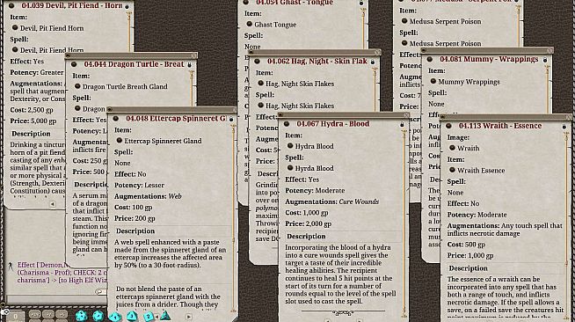Image resolution: width=575 pixels, height=322 pixels.
Task: Toggle lock on Wraith - Essence window
Action: coord(564,127)
